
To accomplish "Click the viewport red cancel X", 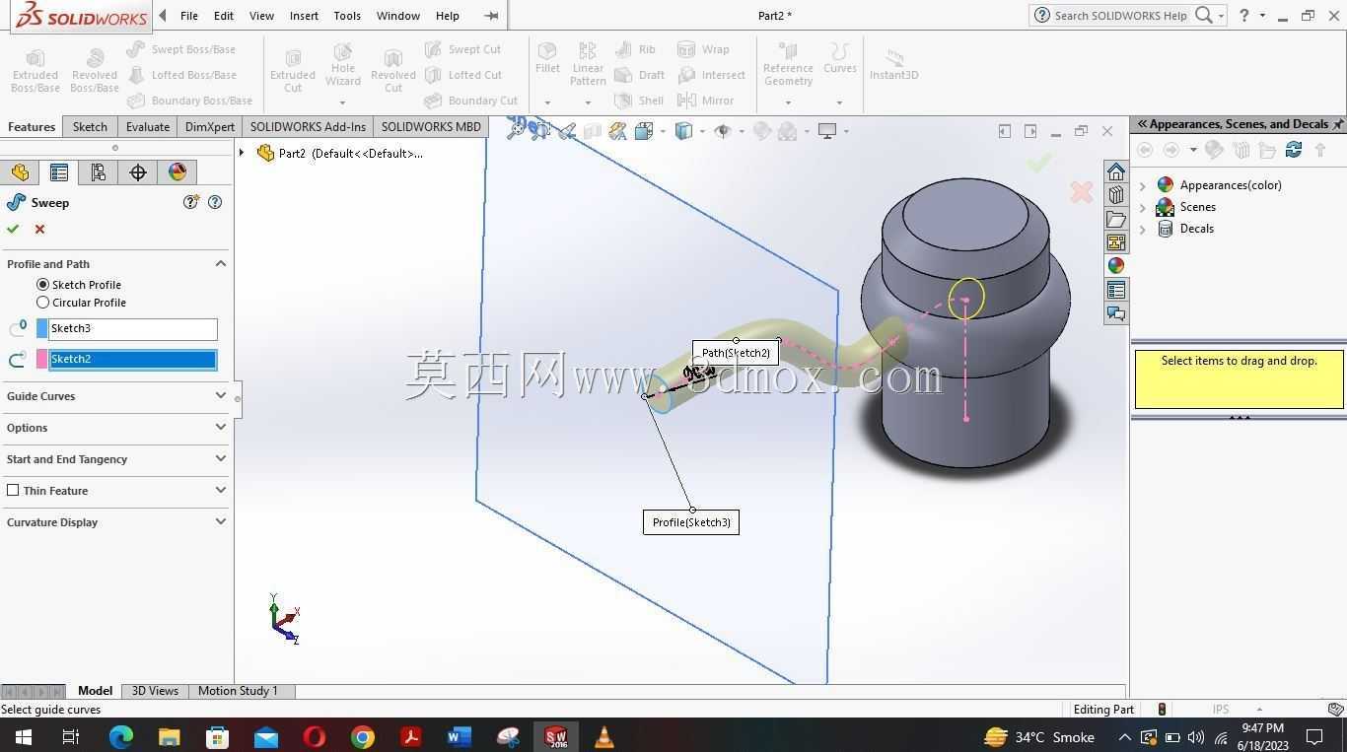I will pyautogui.click(x=1082, y=192).
